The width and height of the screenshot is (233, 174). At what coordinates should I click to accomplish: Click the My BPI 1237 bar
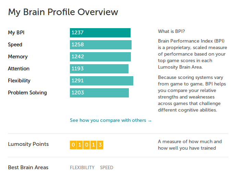point(100,33)
